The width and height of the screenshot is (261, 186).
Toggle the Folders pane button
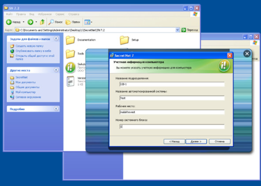click(x=73, y=22)
